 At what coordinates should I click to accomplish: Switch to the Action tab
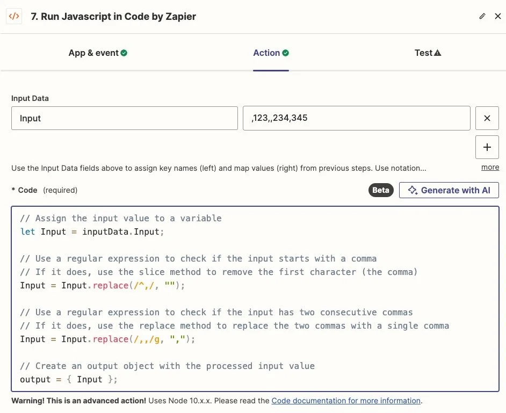point(271,53)
